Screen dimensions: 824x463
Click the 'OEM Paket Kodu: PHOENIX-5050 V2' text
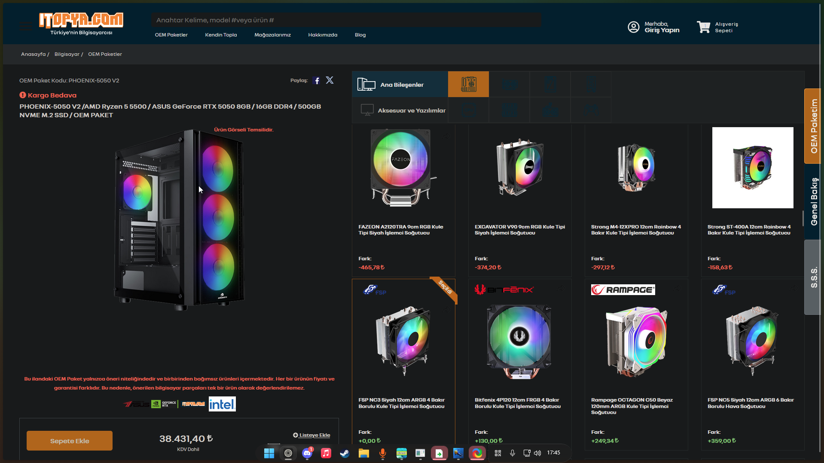(x=69, y=81)
